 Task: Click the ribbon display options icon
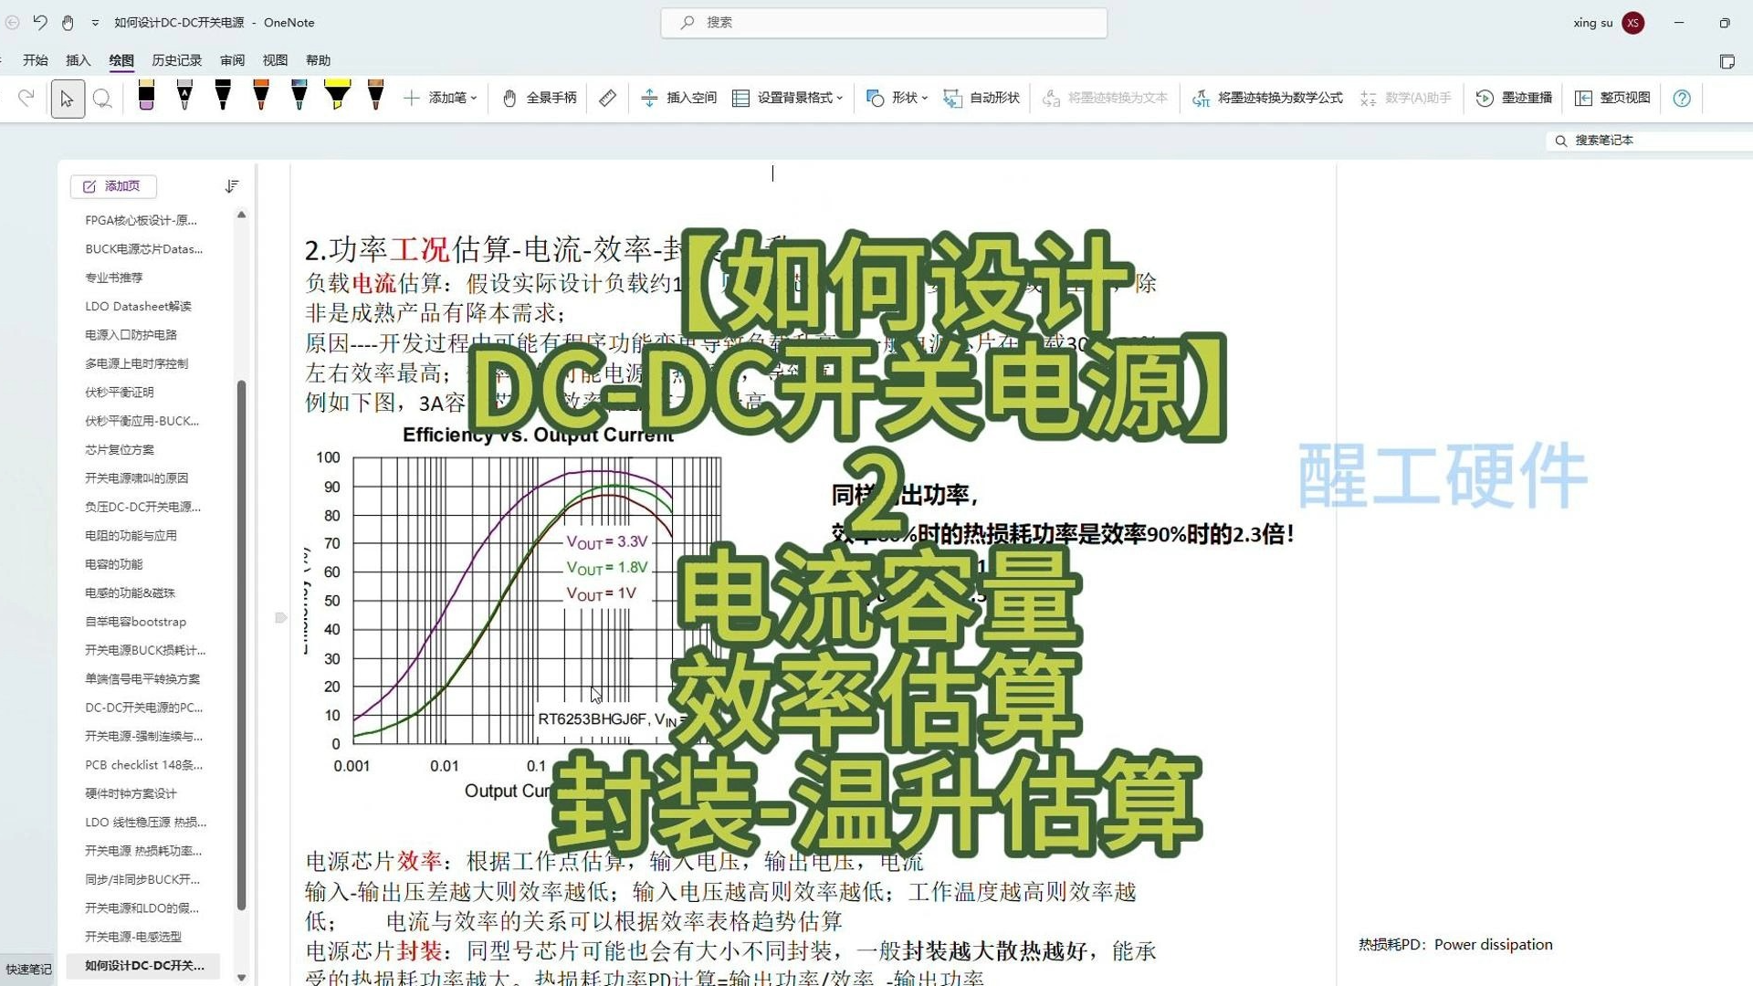click(1727, 61)
